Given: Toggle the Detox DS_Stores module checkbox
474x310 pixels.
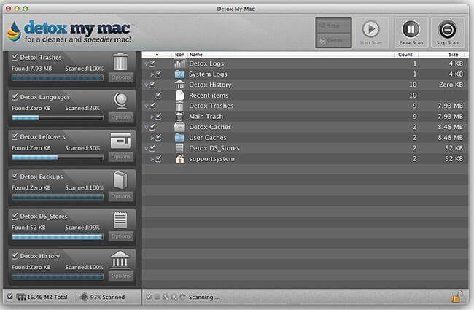Looking at the screenshot, I should (x=15, y=216).
